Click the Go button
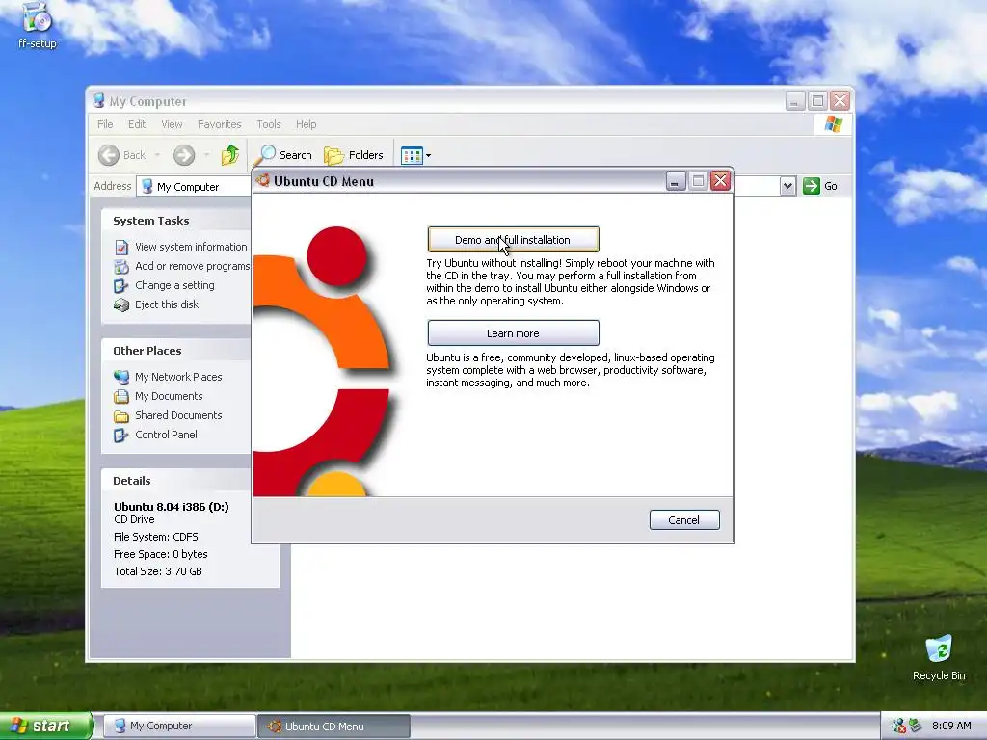The image size is (987, 740). 819,186
